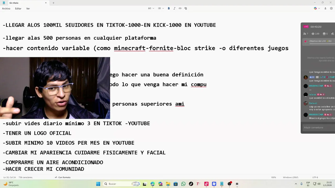This screenshot has height=188, width=335.
Task: Open TikTok LIVE Studio pink taskbar icon
Action: coord(206,184)
